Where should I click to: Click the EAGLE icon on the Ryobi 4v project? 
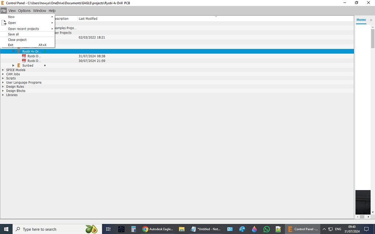(x=18, y=51)
